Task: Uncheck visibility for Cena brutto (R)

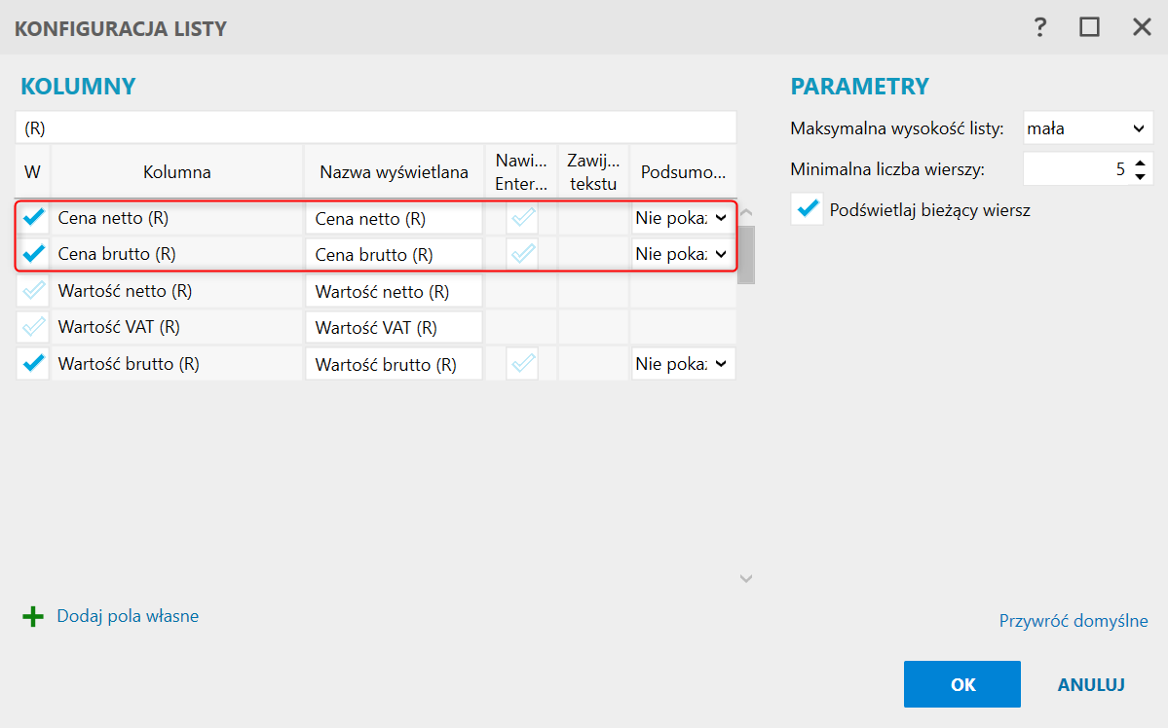Action: (34, 254)
